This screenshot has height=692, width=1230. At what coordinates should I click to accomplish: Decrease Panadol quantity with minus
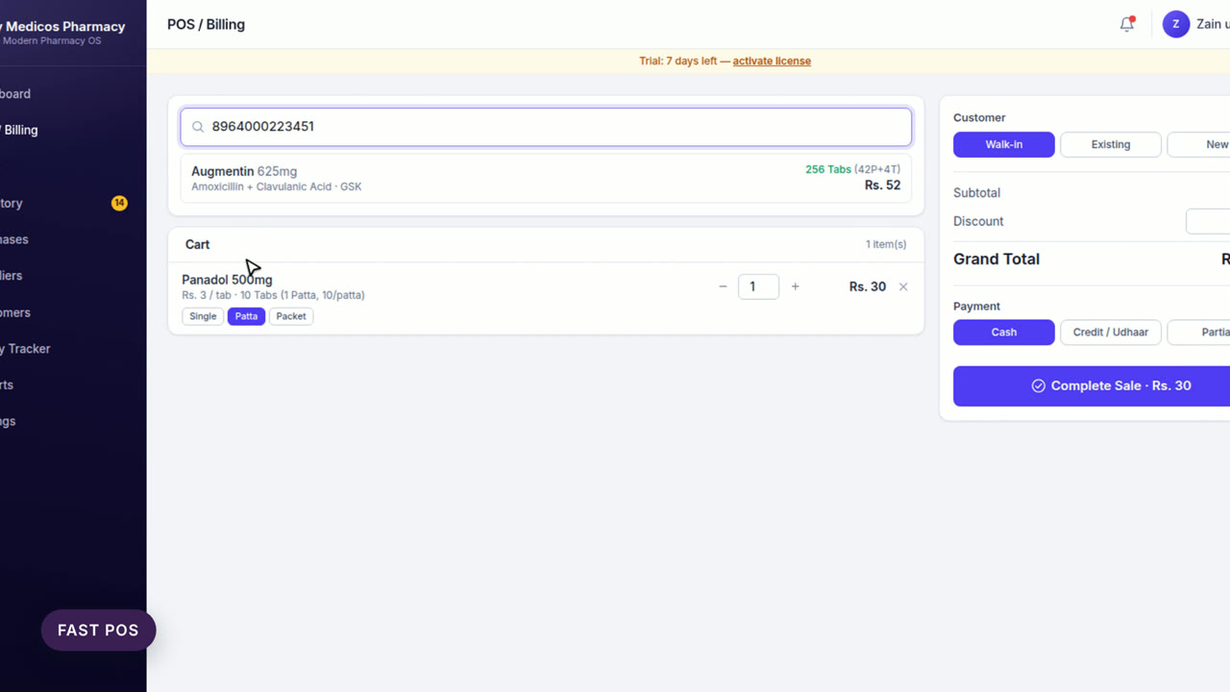(723, 286)
